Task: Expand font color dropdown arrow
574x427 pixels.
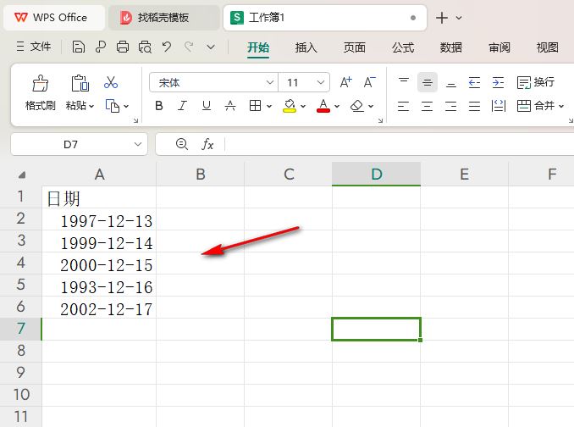Action: click(337, 106)
